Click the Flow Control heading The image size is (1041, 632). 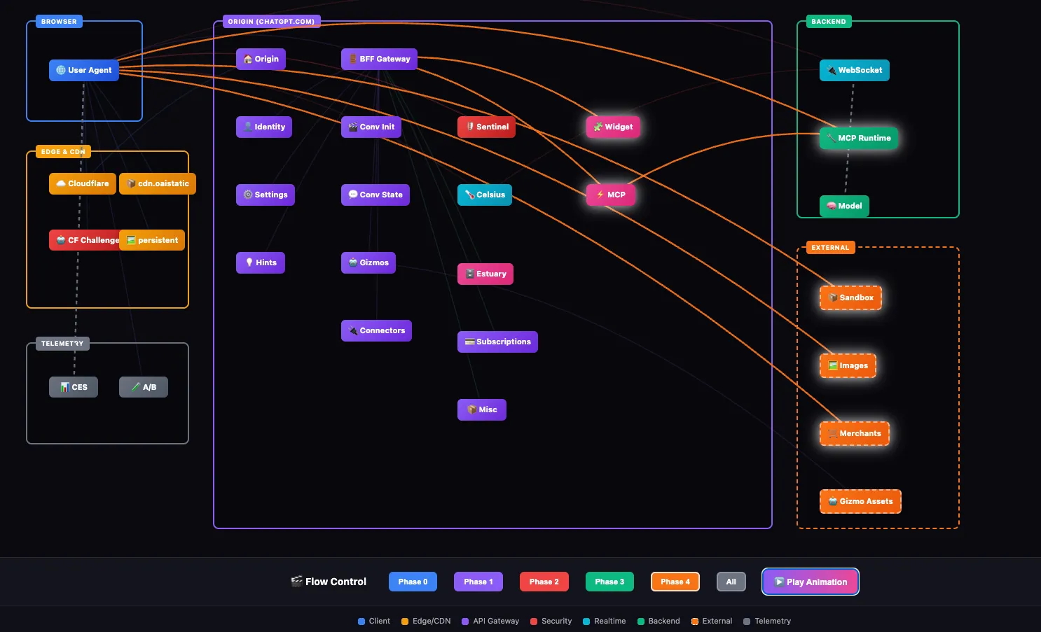(x=329, y=582)
